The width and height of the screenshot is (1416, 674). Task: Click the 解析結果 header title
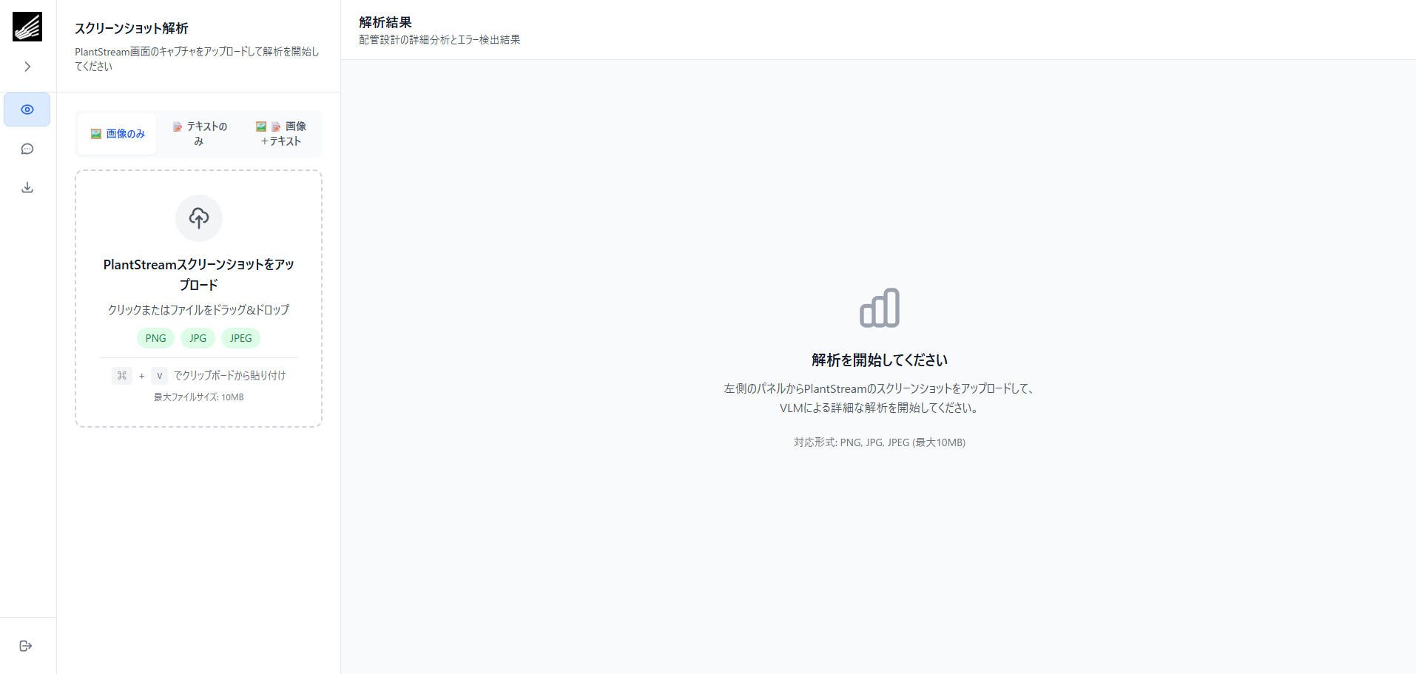pyautogui.click(x=385, y=22)
